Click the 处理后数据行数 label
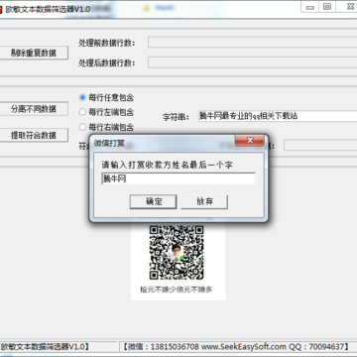The height and width of the screenshot is (357, 357). click(107, 63)
